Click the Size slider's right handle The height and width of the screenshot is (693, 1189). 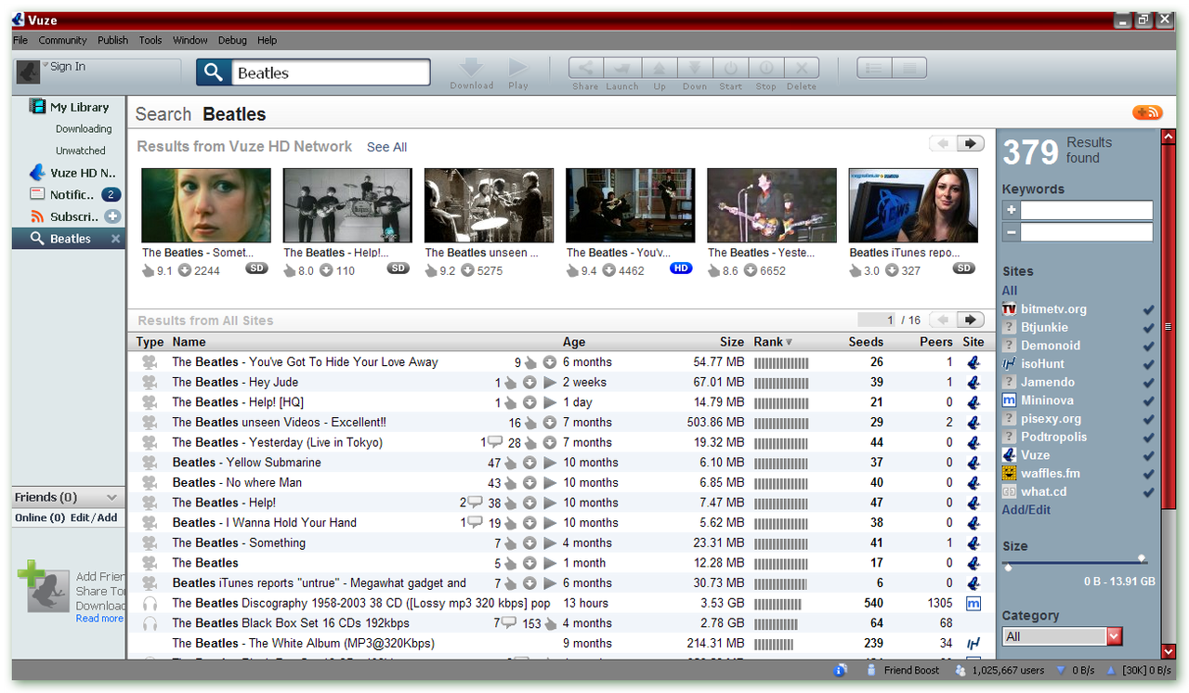tap(1142, 558)
